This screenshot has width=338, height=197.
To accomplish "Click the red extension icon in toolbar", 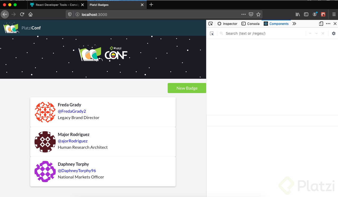I will (x=323, y=14).
